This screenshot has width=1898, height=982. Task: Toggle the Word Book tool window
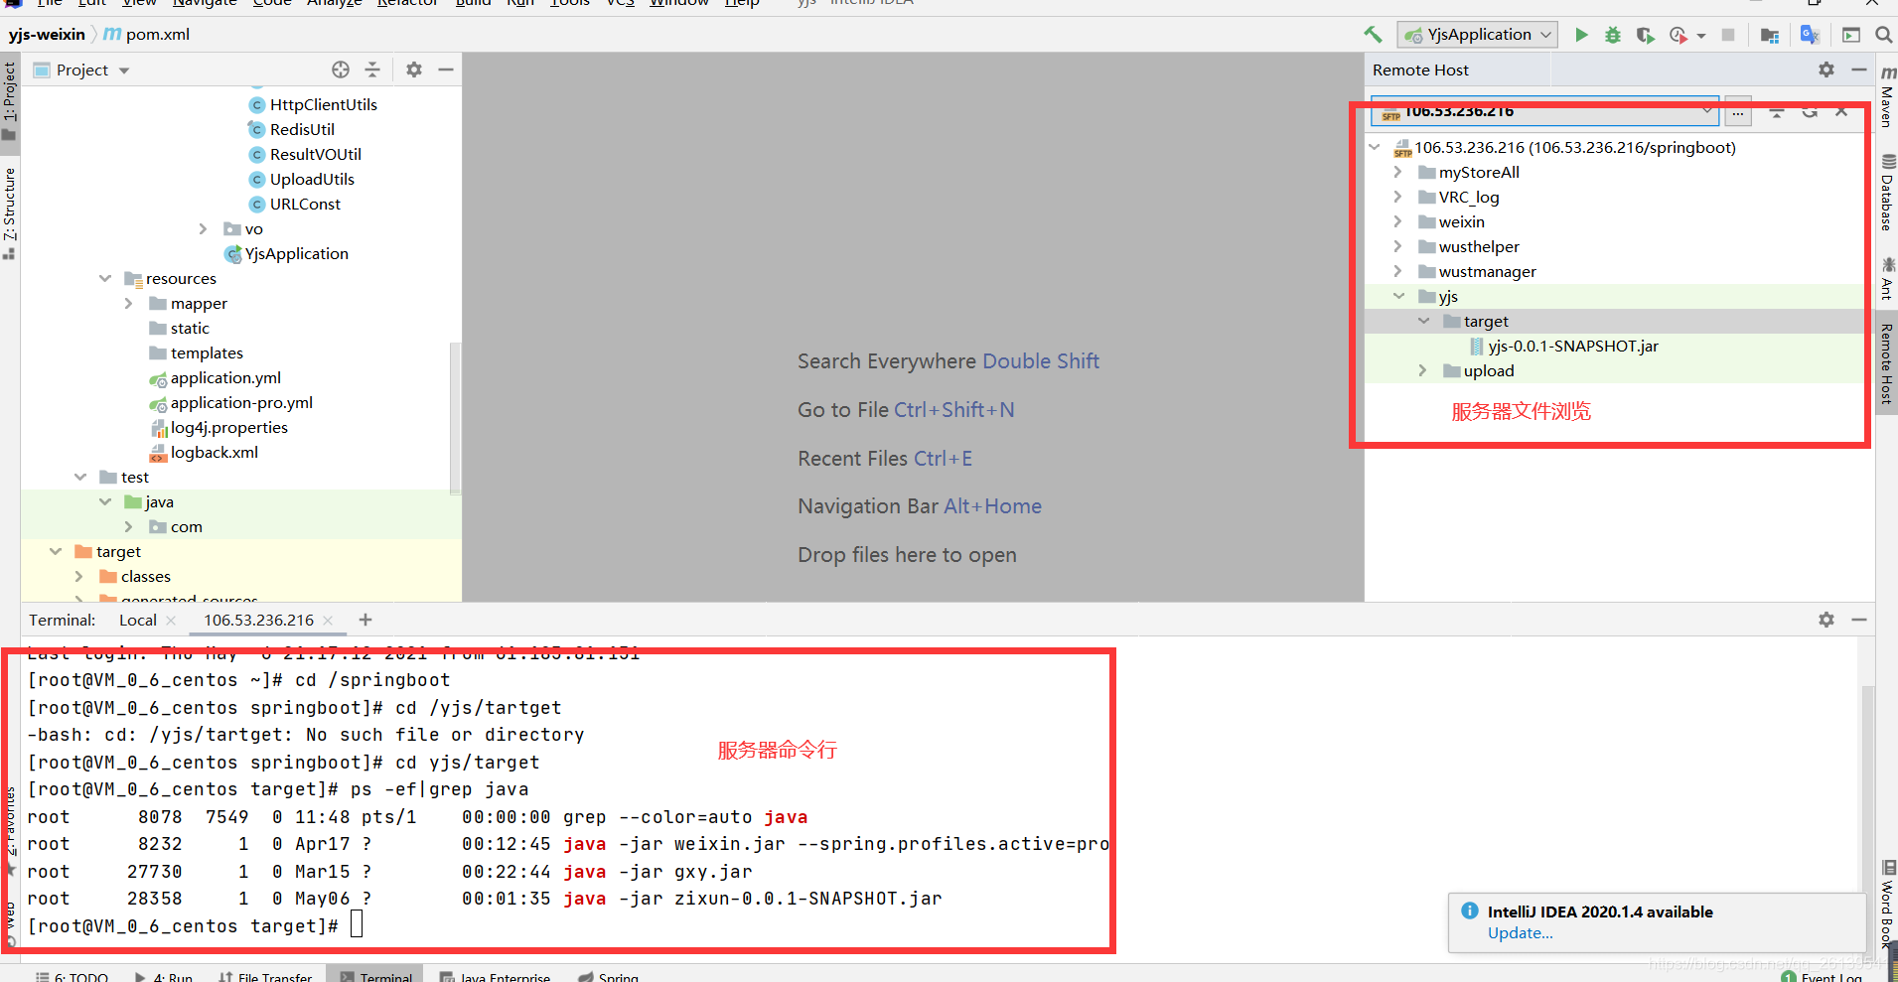point(1888,904)
